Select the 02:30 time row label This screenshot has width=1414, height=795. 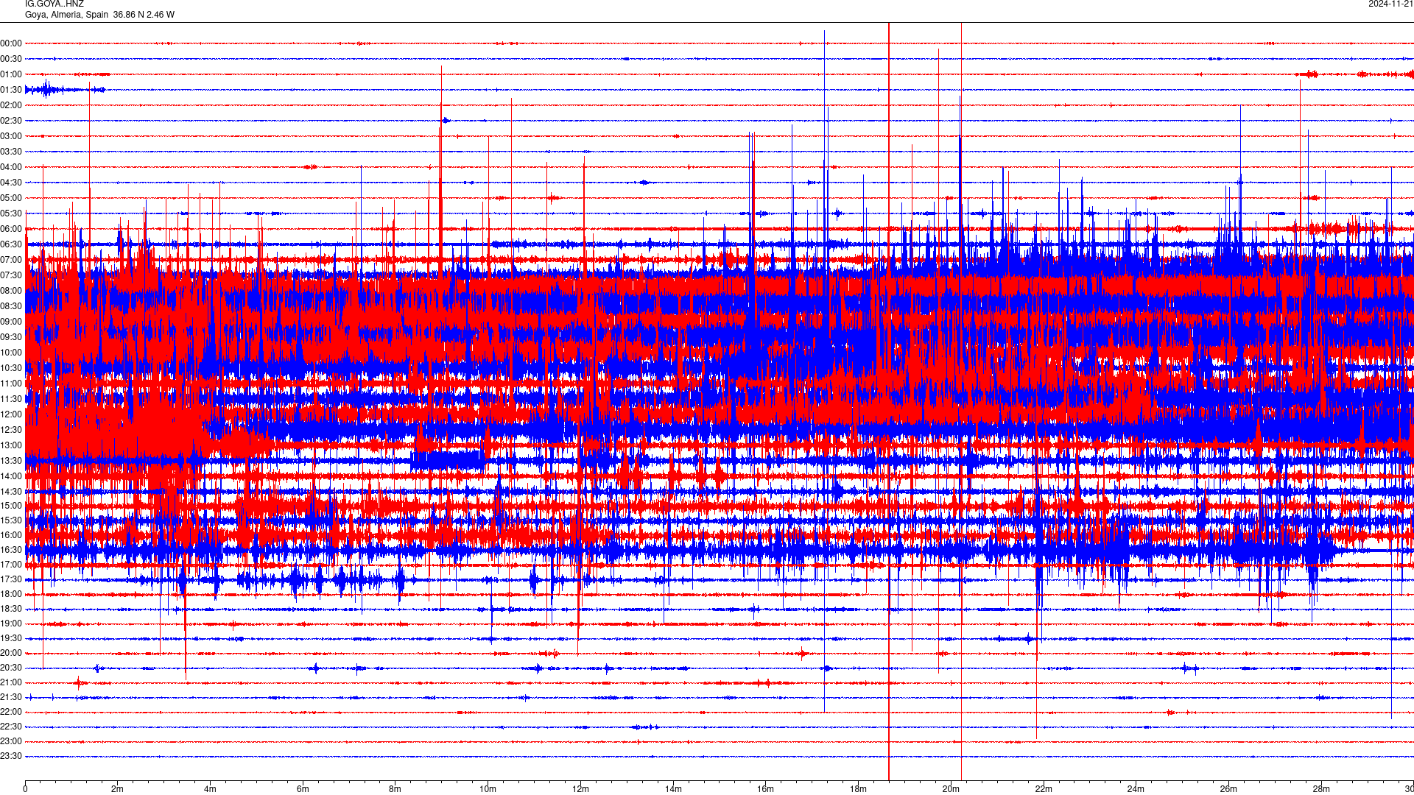11,121
